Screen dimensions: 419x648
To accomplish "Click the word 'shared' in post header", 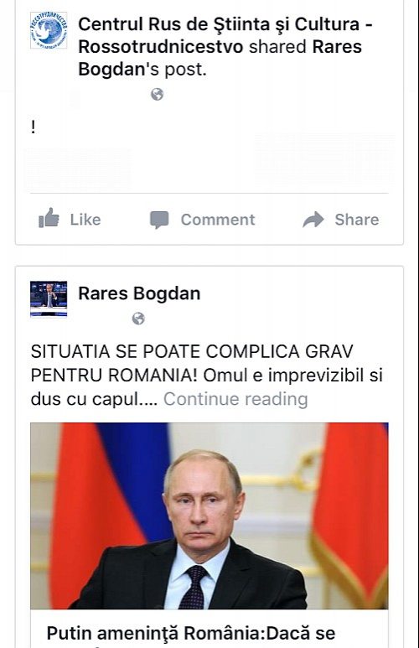I will 277,47.
